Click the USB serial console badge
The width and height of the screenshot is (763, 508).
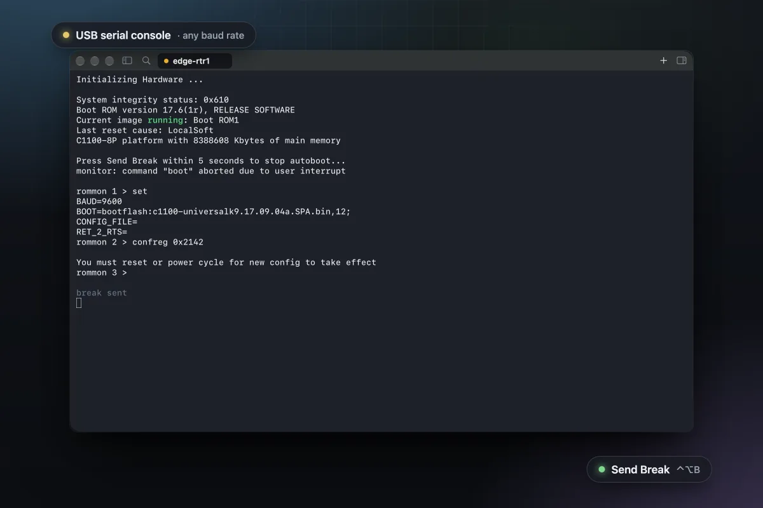click(153, 35)
